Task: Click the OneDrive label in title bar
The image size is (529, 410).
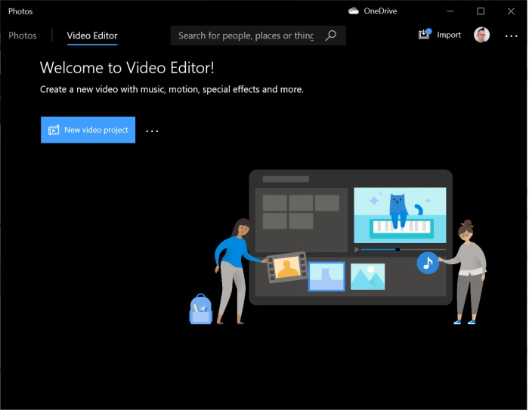Action: coord(380,11)
